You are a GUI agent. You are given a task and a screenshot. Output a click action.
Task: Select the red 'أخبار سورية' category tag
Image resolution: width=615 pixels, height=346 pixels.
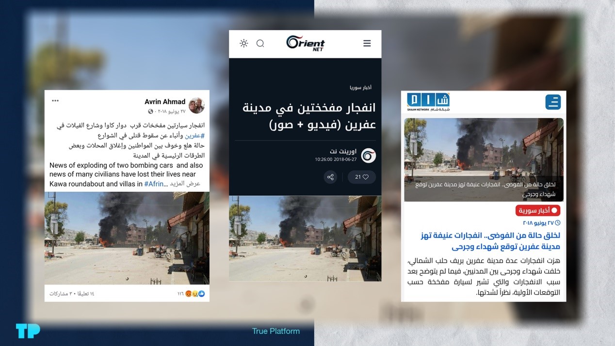537,211
